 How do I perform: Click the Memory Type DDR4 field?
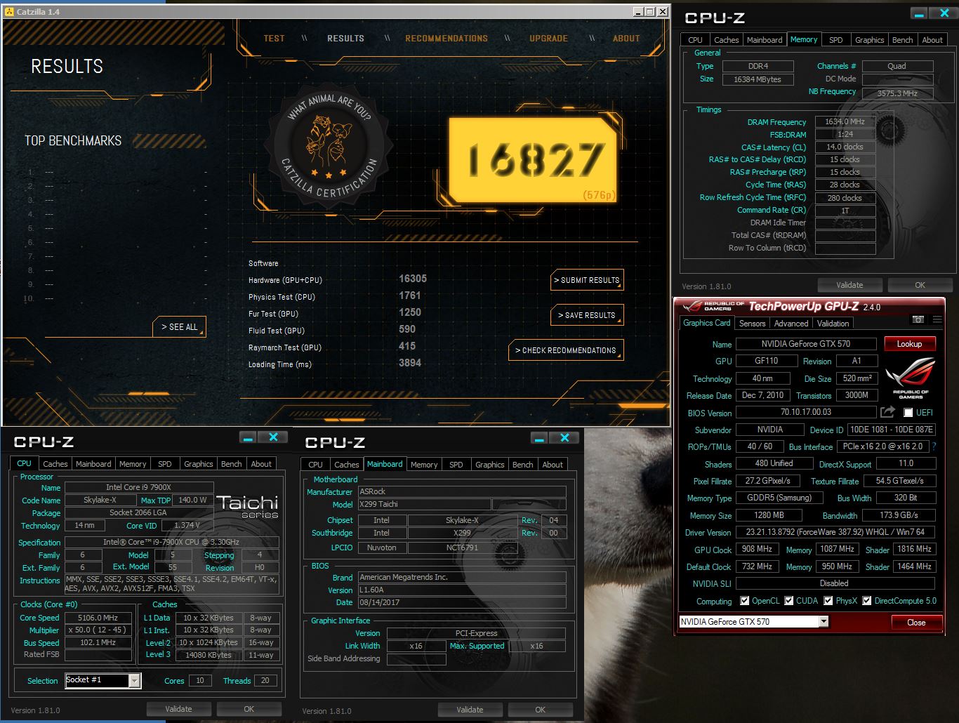(758, 66)
